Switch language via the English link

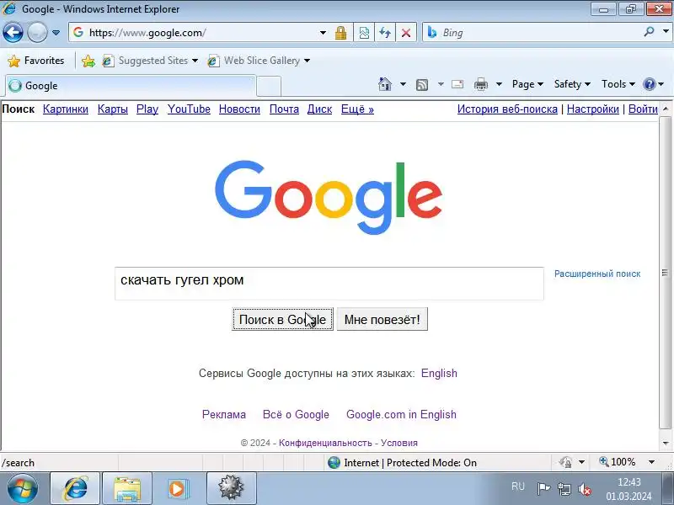click(x=439, y=373)
